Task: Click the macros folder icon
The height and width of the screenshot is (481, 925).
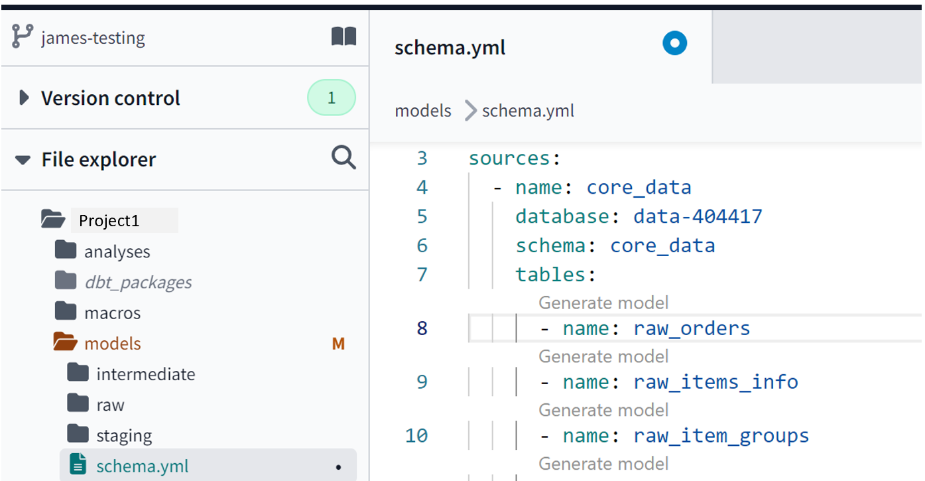Action: (x=66, y=311)
